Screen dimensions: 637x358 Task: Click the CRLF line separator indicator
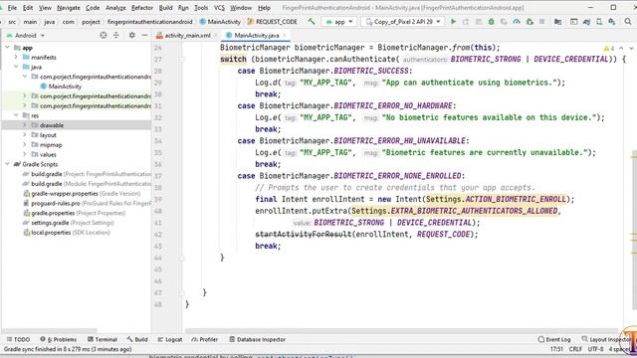575,349
